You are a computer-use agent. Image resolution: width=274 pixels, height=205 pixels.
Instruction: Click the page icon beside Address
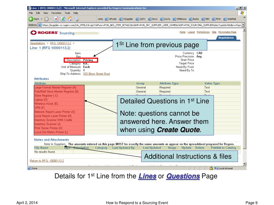(x=40, y=25)
